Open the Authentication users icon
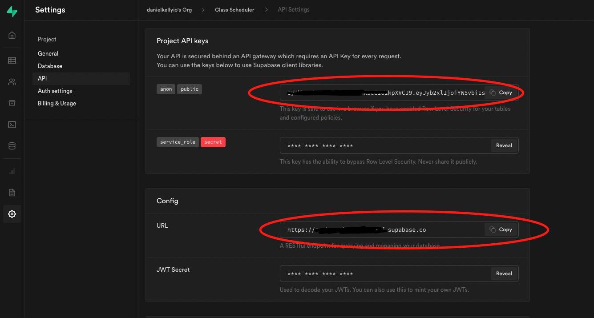The height and width of the screenshot is (318, 594). pyautogui.click(x=12, y=82)
